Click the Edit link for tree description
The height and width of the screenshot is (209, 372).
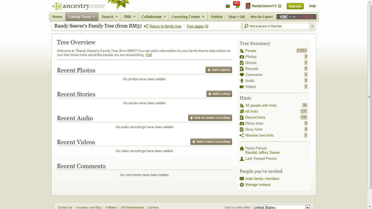[149, 55]
